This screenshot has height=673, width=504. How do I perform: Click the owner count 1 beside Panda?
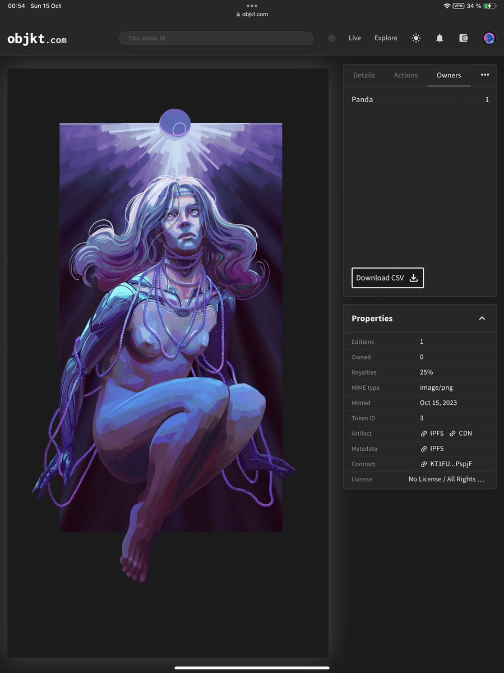tap(487, 99)
